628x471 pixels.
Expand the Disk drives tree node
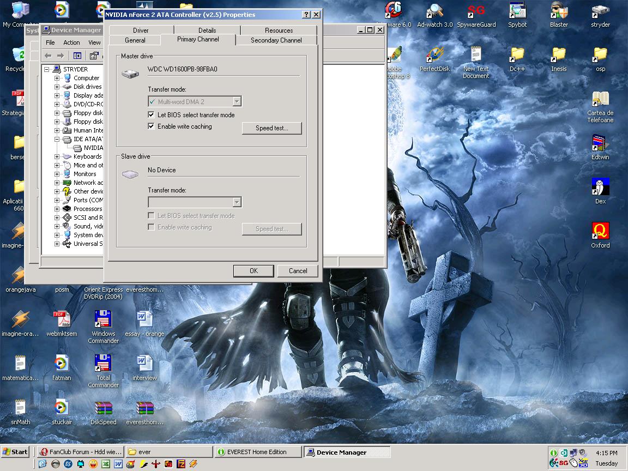57,87
